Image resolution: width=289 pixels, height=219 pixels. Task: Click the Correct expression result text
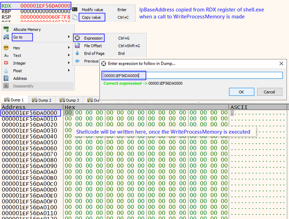(143, 84)
